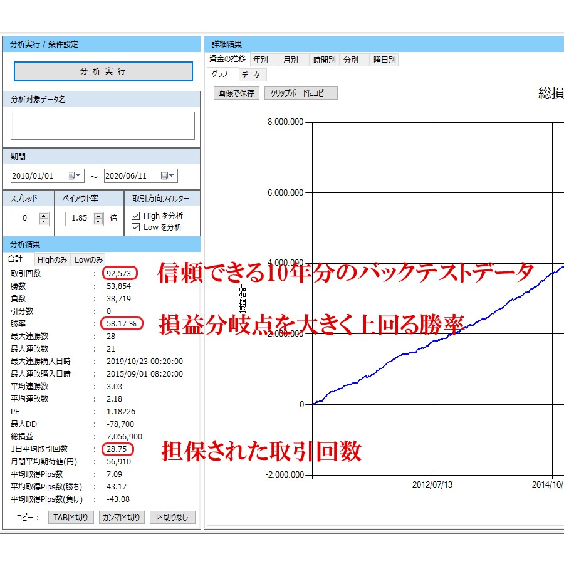
Task: Copy results with クリップボードにコピー button
Action: 301,93
